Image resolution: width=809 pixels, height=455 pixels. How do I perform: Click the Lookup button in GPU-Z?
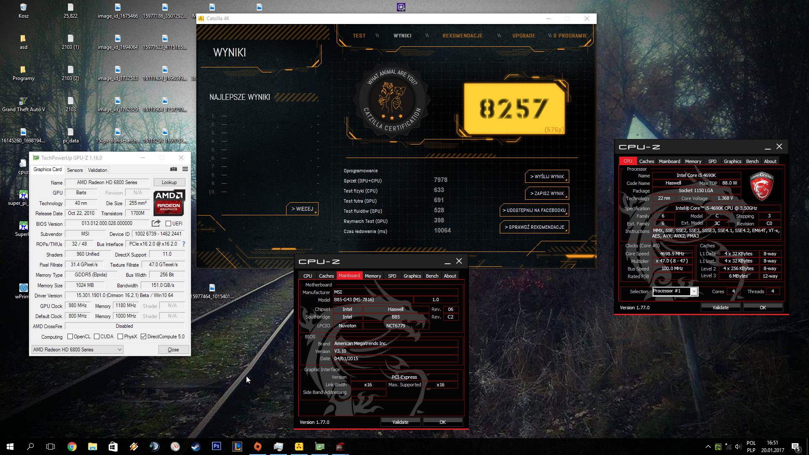[169, 182]
